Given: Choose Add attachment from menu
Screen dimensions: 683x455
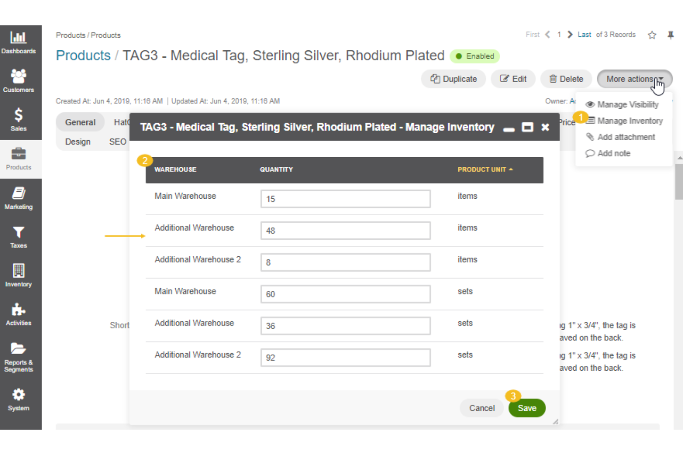Looking at the screenshot, I should 621,137.
